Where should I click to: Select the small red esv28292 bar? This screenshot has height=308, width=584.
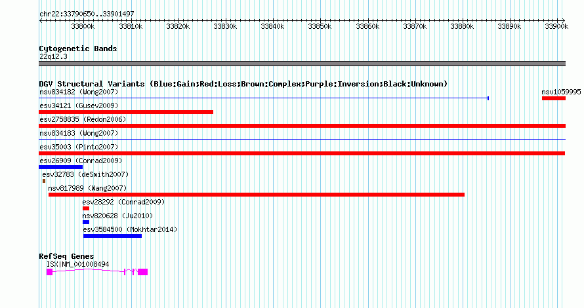(86, 208)
